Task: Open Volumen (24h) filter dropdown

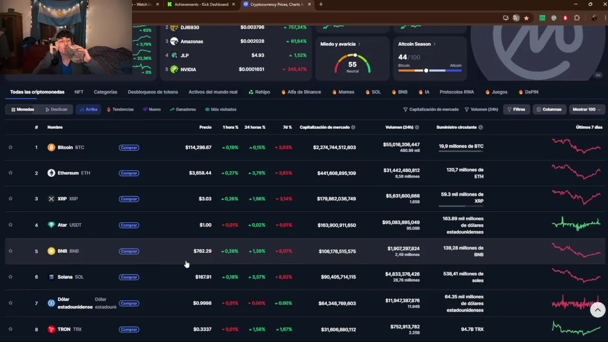Action: coord(481,109)
